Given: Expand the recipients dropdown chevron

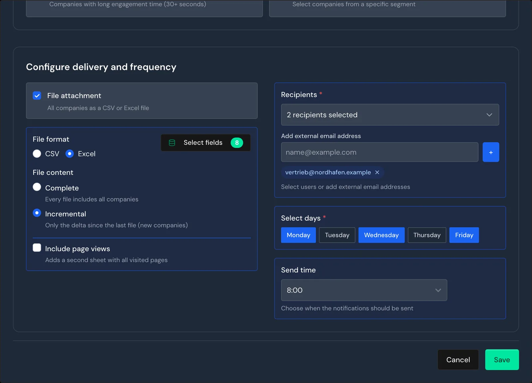Looking at the screenshot, I should (489, 115).
